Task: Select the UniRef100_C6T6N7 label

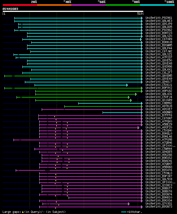Action: [159, 118]
